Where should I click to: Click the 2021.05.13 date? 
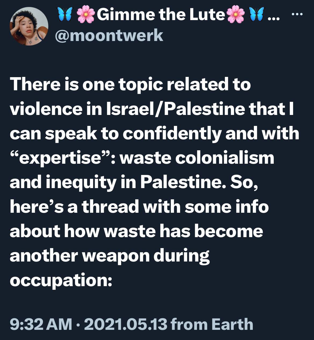(126, 324)
